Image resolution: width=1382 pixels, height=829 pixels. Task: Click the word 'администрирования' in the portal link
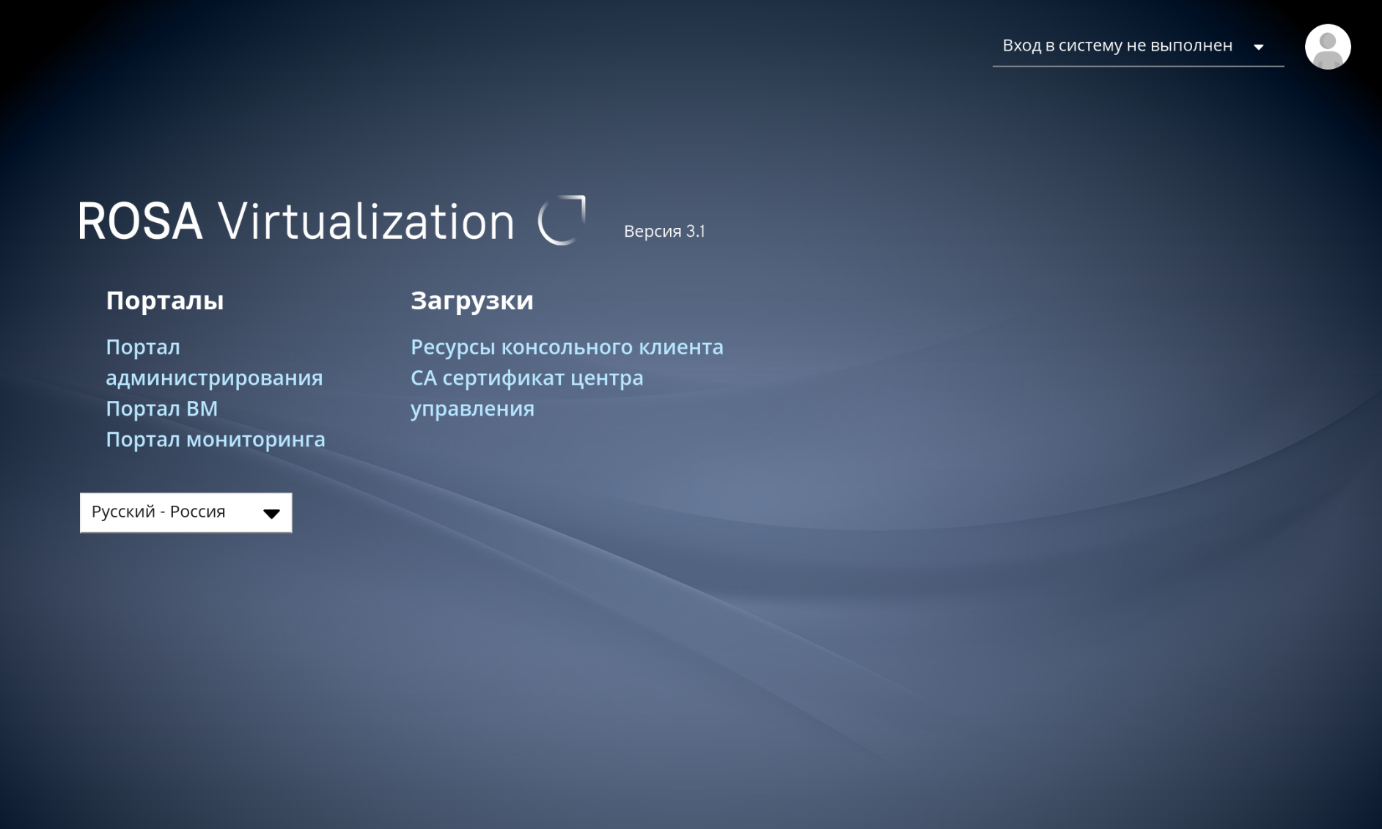coord(214,378)
